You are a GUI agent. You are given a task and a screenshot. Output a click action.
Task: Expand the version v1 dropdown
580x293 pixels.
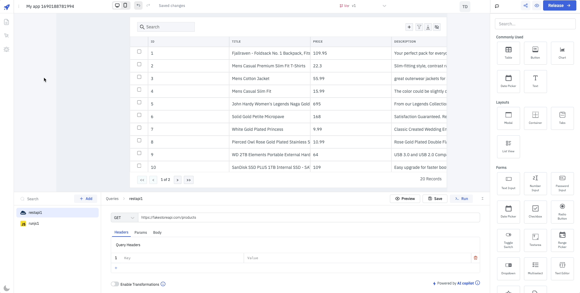pyautogui.click(x=384, y=6)
